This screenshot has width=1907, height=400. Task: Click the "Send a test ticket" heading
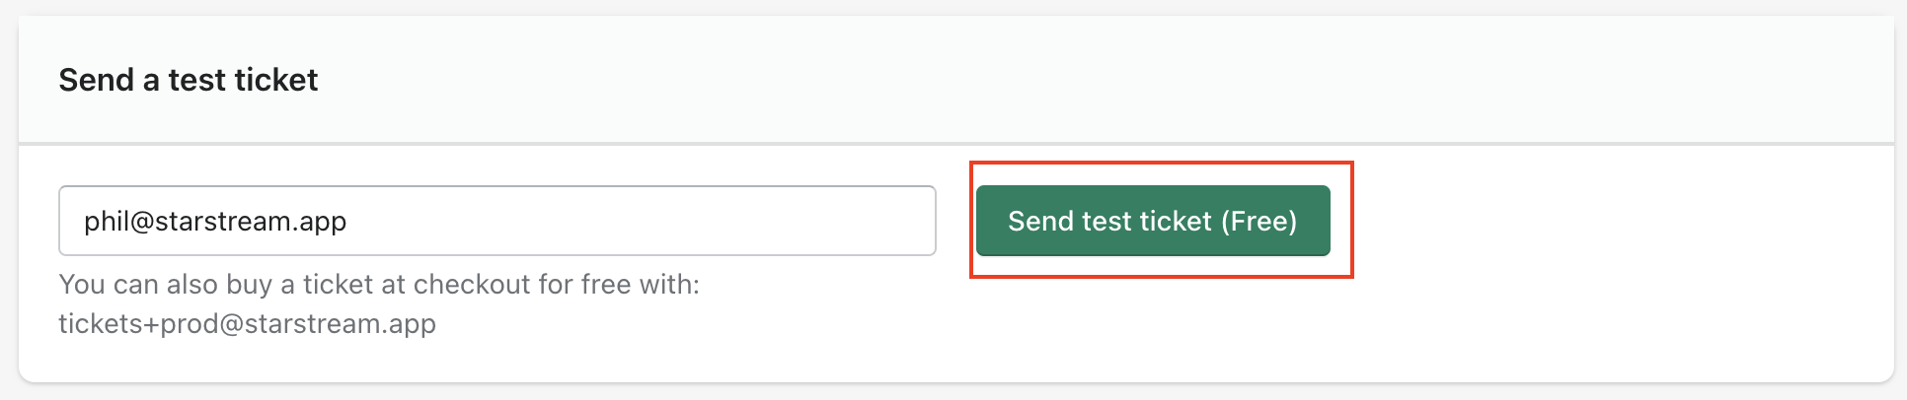188,80
